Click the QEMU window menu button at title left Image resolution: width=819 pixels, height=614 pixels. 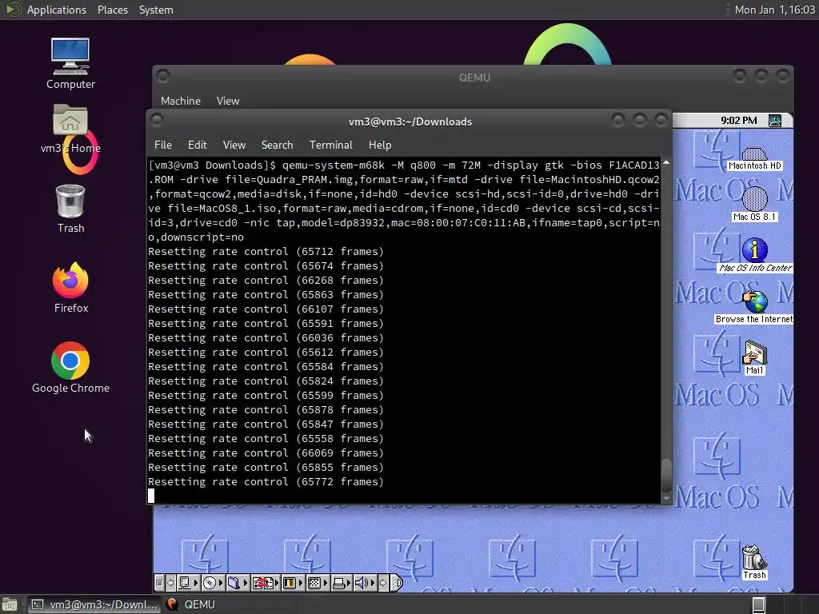163,76
